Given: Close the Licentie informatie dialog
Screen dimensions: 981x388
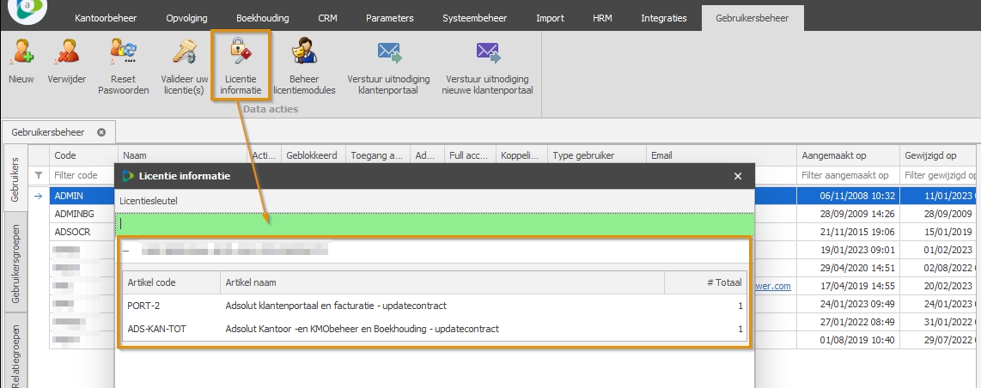Looking at the screenshot, I should pyautogui.click(x=737, y=176).
